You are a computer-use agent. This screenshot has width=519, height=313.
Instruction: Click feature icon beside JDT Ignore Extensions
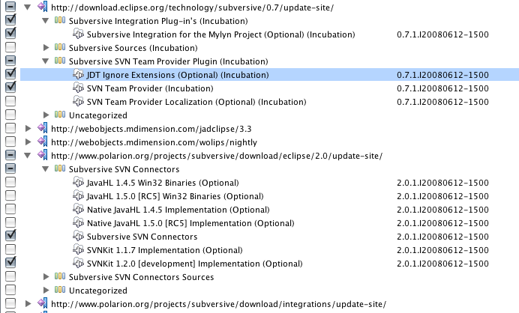pos(78,74)
